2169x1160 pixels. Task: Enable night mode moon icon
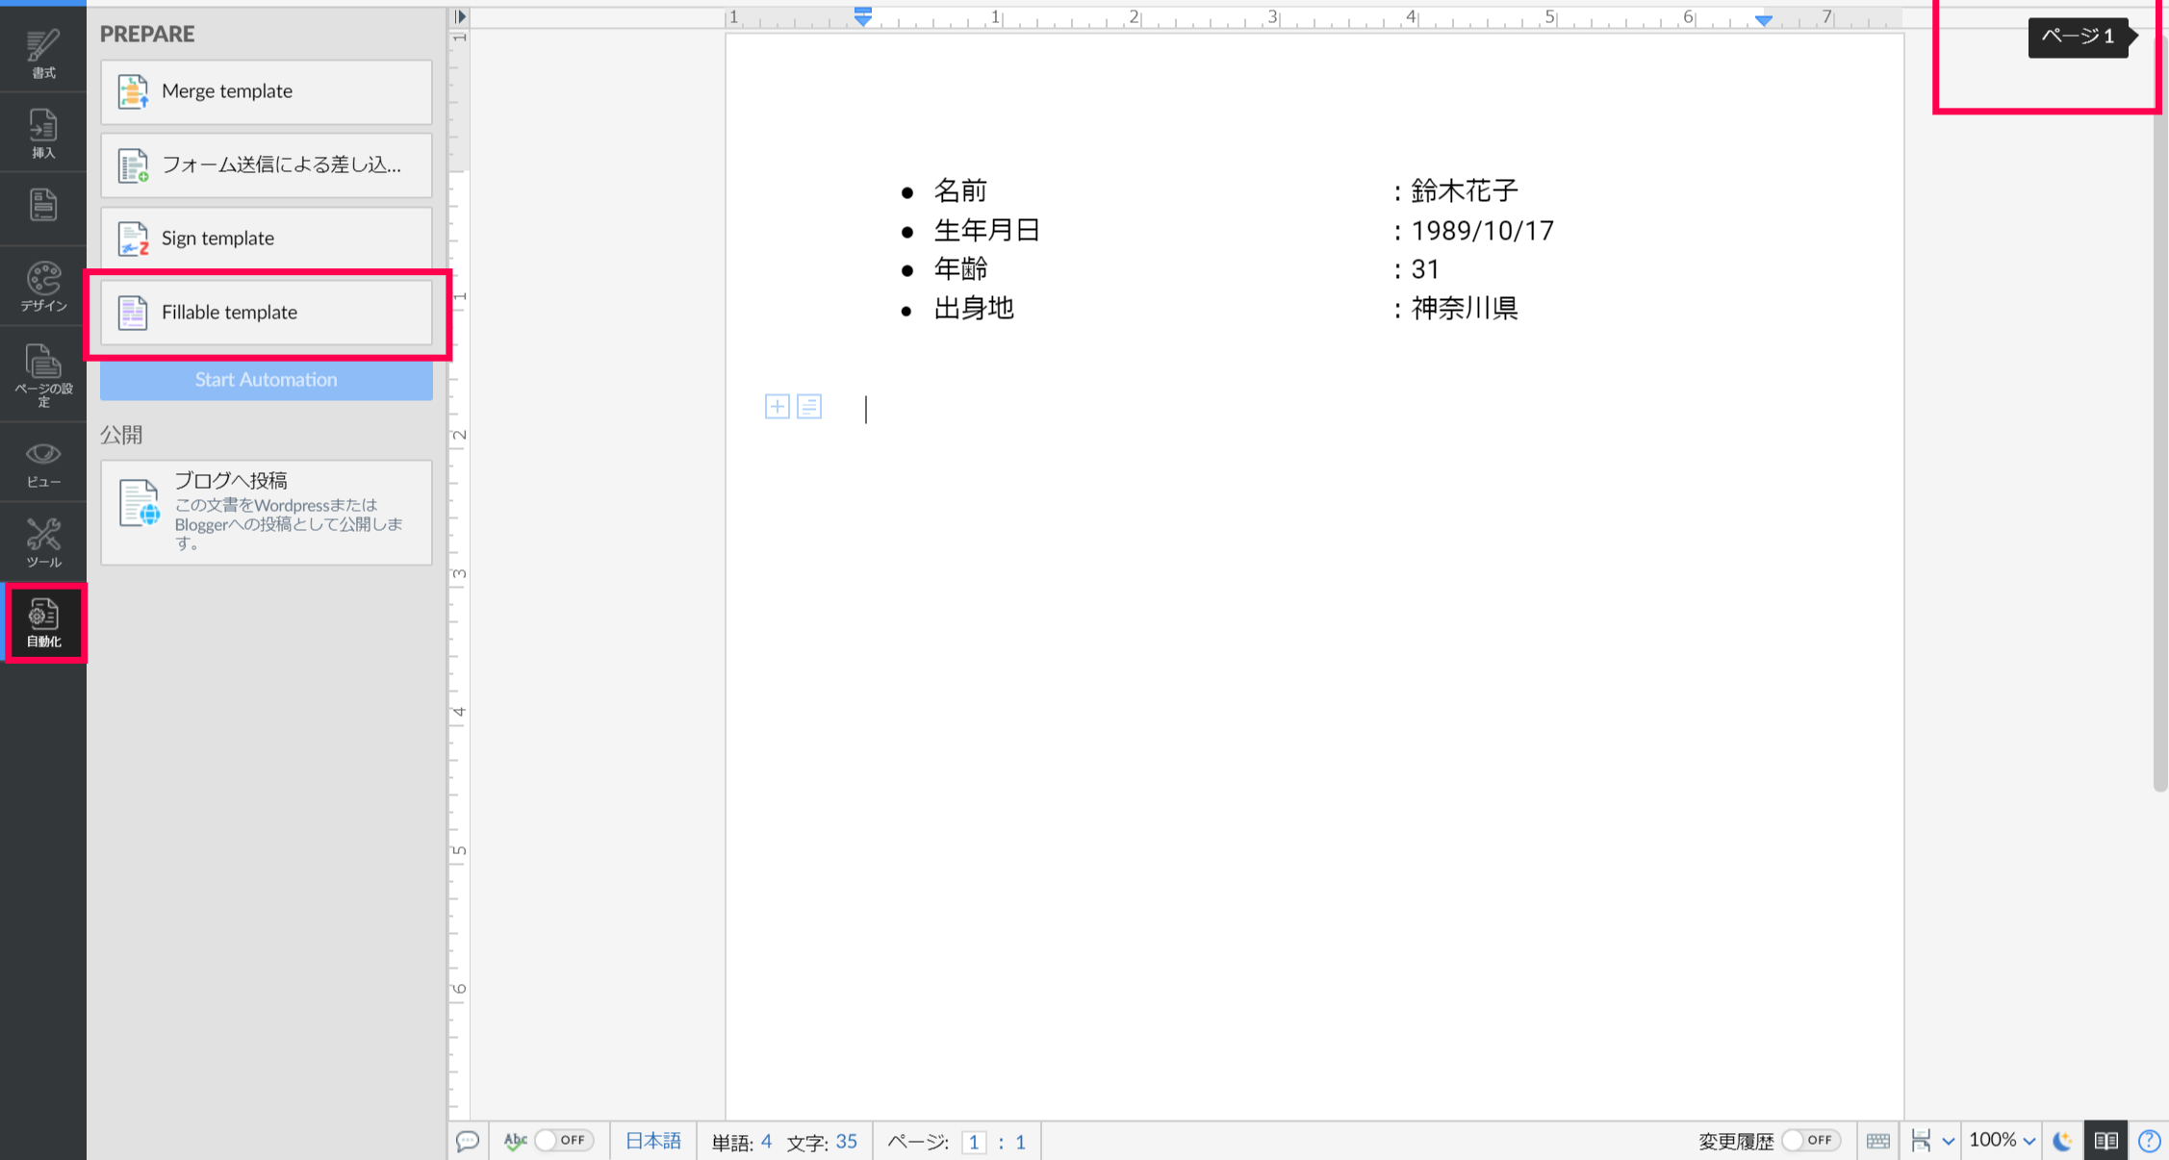tap(2062, 1141)
